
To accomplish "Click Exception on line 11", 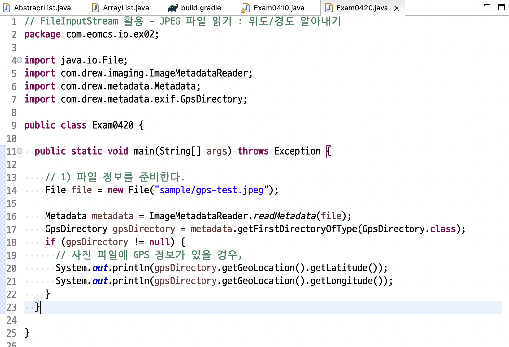I will pos(297,151).
